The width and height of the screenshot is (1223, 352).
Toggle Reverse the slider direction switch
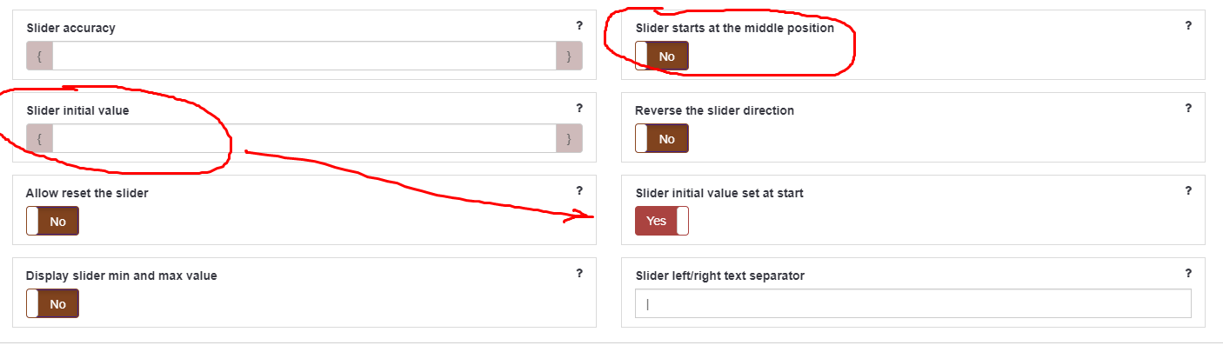661,138
